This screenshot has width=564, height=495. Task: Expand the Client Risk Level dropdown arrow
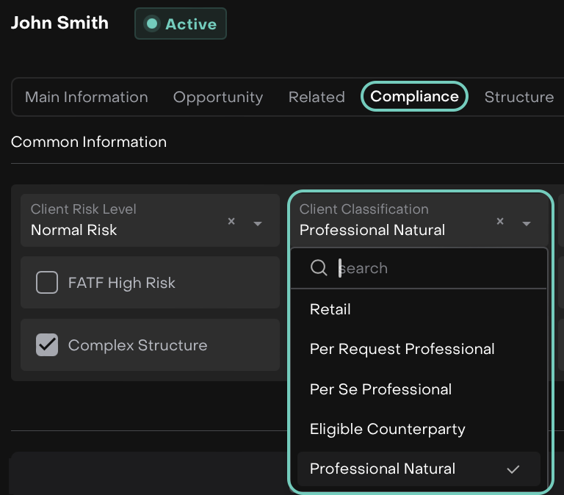point(258,223)
